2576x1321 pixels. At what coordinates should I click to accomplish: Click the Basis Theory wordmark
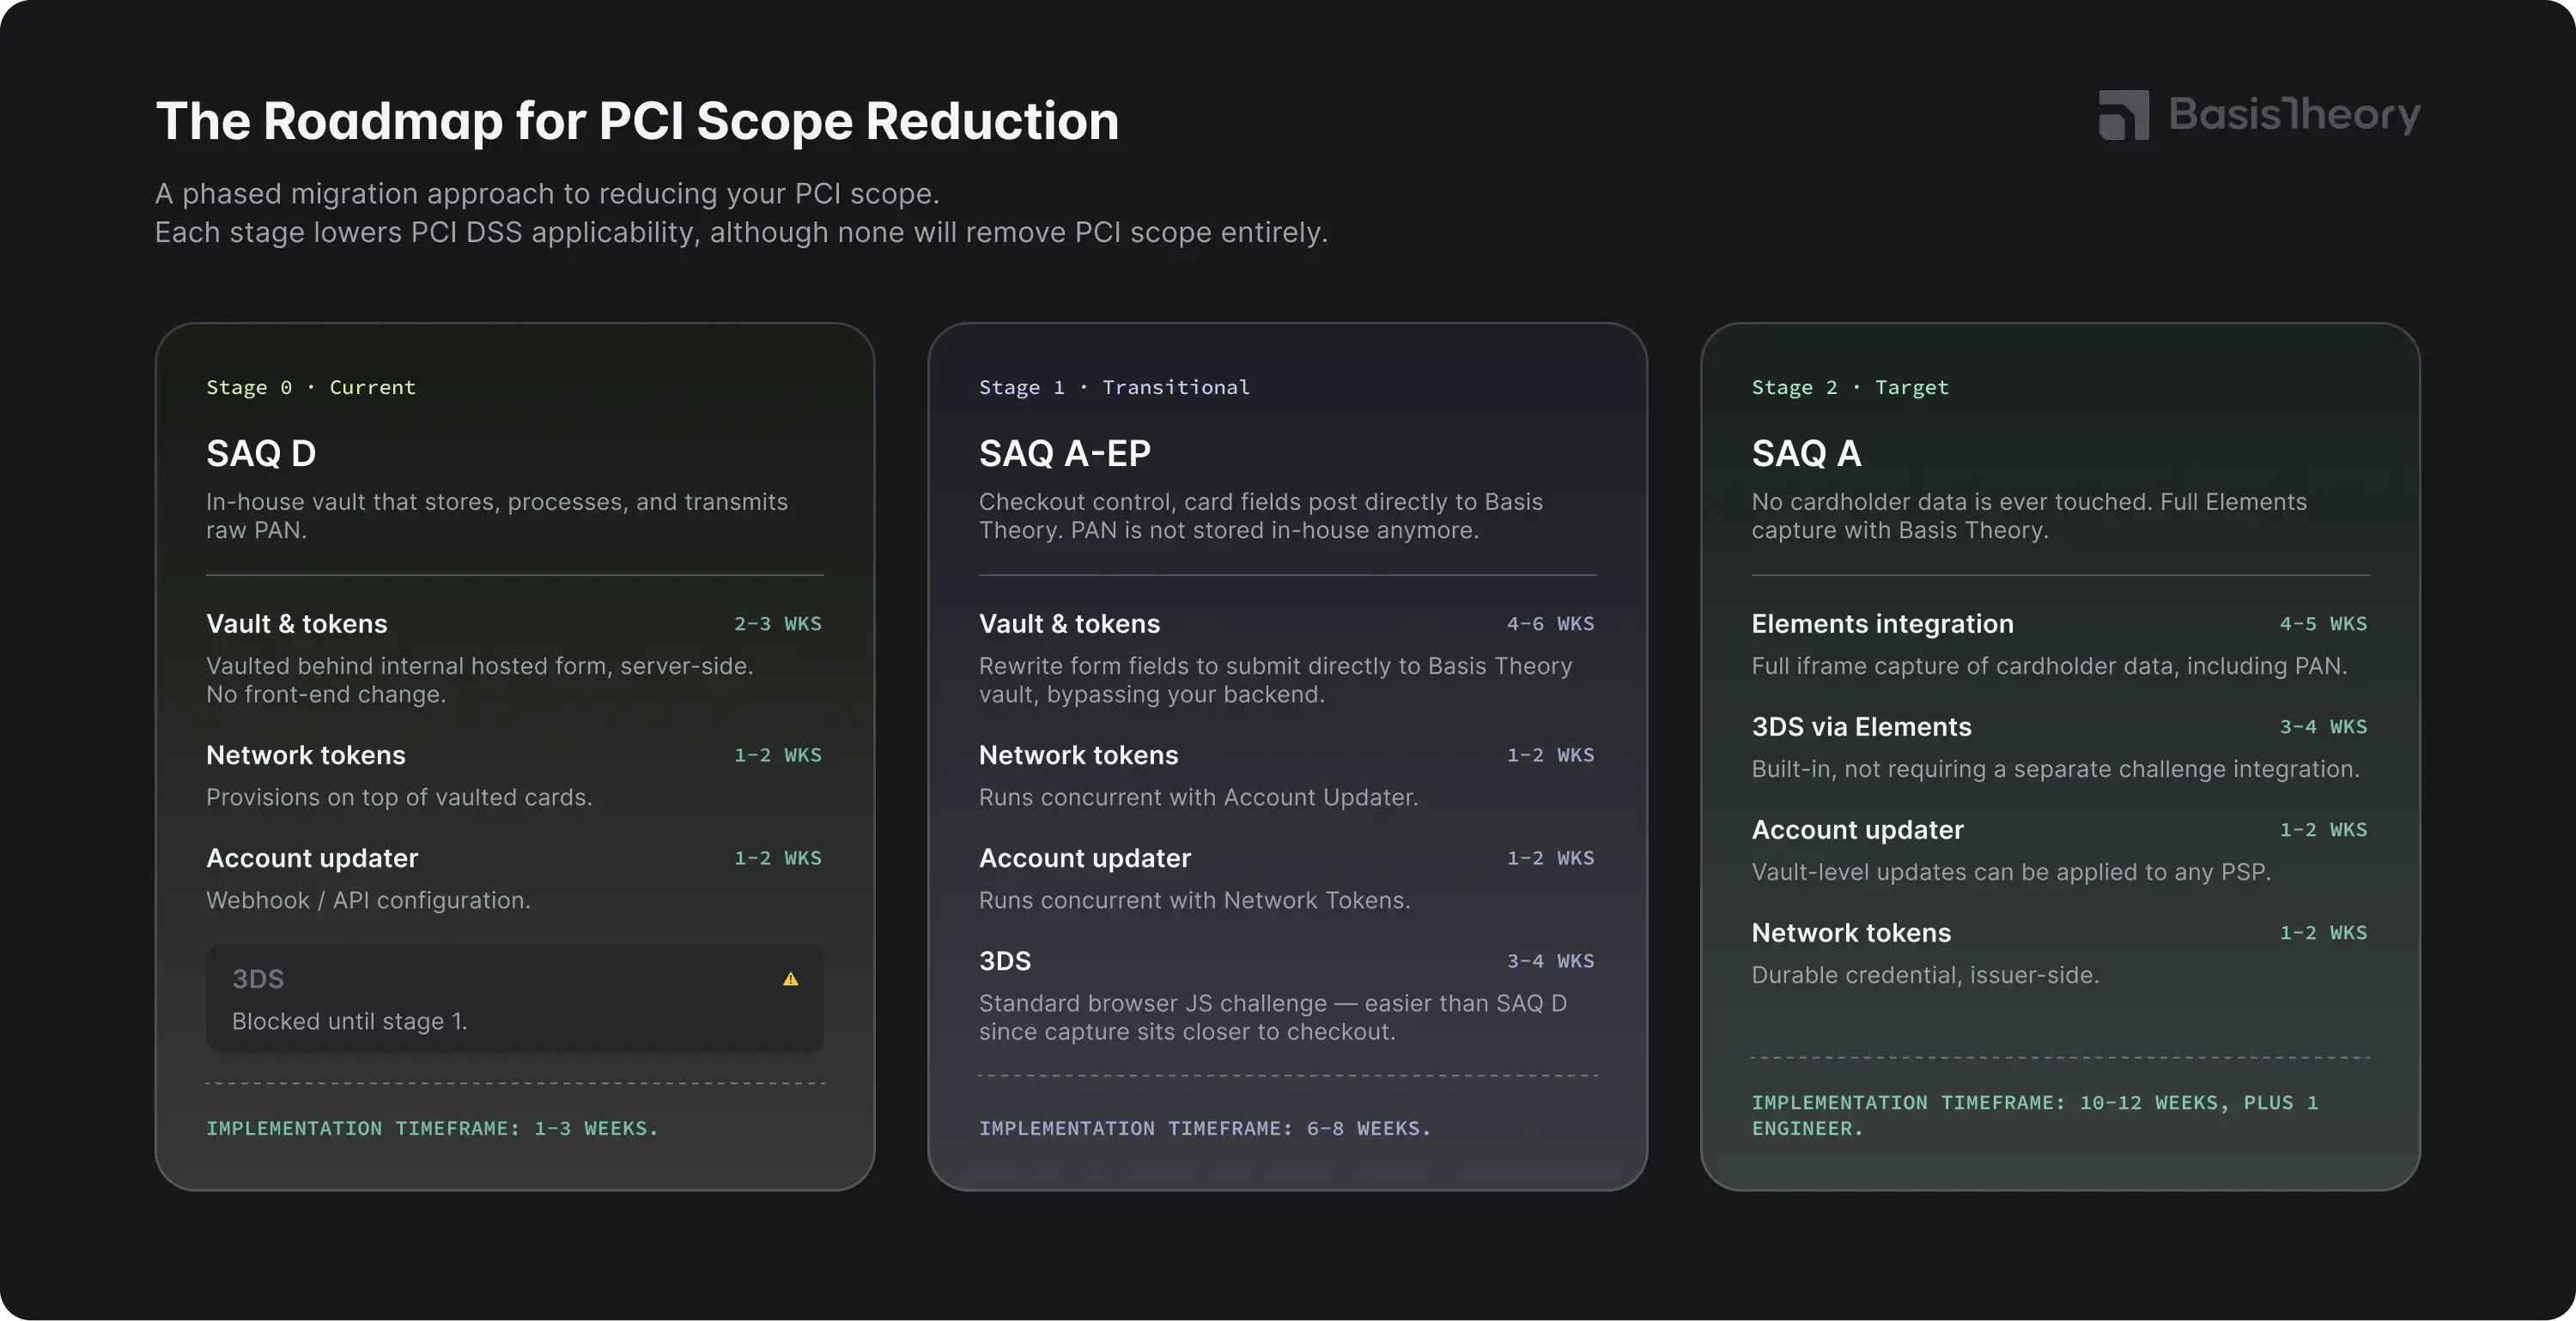[2294, 115]
